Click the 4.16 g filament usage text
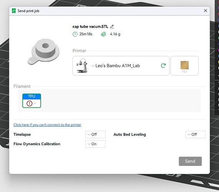Viewport: 219px width, 192px height. [115, 34]
